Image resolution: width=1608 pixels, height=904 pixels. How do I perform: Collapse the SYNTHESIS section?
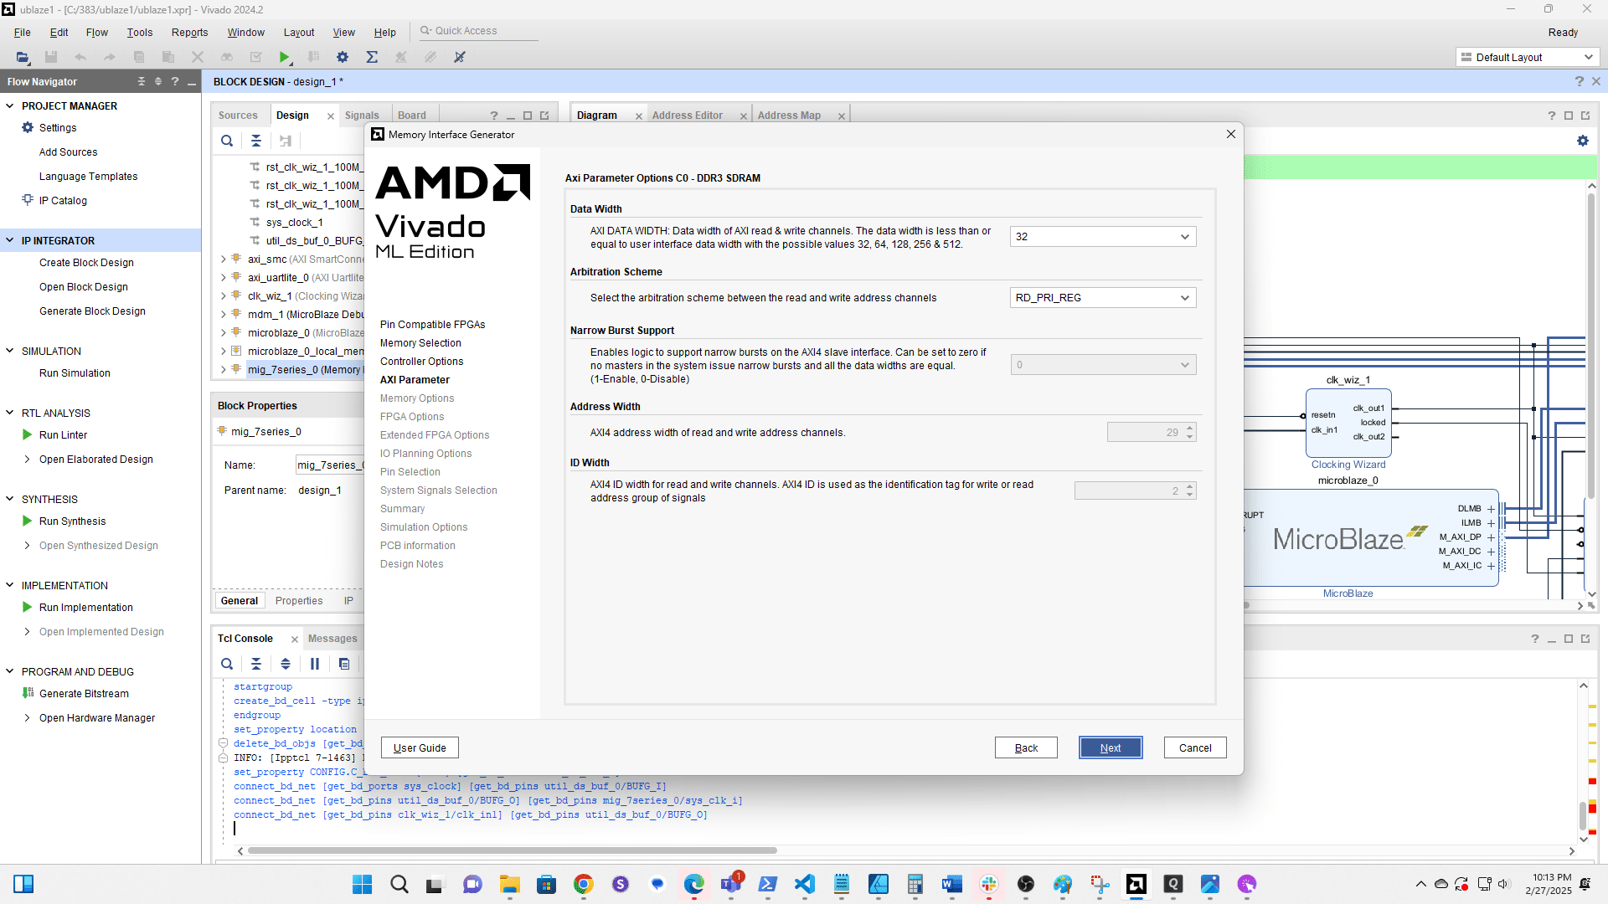tap(10, 499)
